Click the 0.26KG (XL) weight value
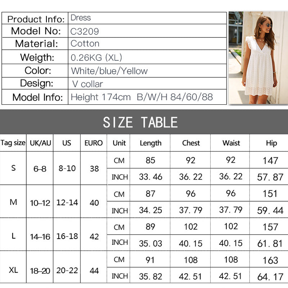The width and height of the screenshot is (288, 288). pos(96,58)
